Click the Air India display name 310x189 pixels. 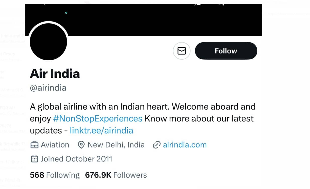(x=55, y=74)
